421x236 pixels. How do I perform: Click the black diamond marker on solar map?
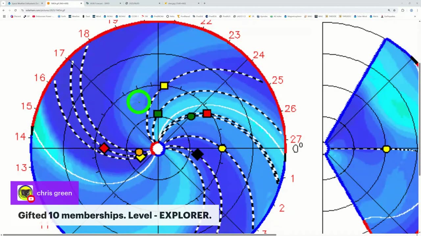[x=197, y=154]
